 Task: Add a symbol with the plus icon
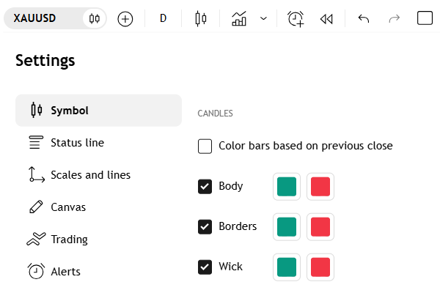click(125, 19)
